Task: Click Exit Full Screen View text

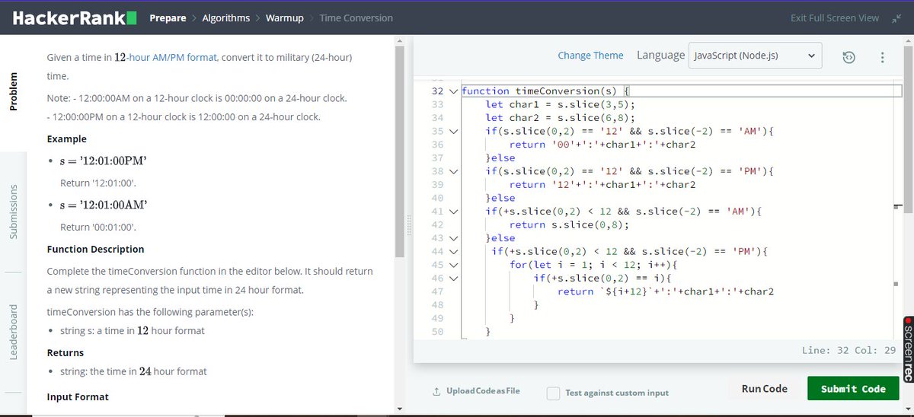Action: 835,18
